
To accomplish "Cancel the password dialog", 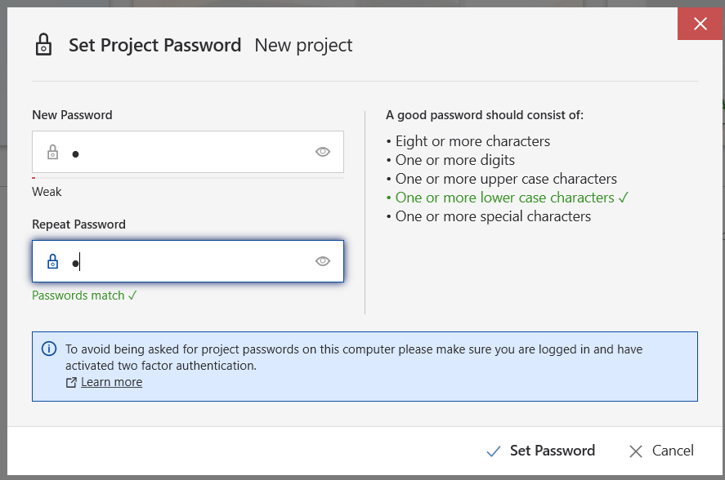I will pyautogui.click(x=662, y=451).
